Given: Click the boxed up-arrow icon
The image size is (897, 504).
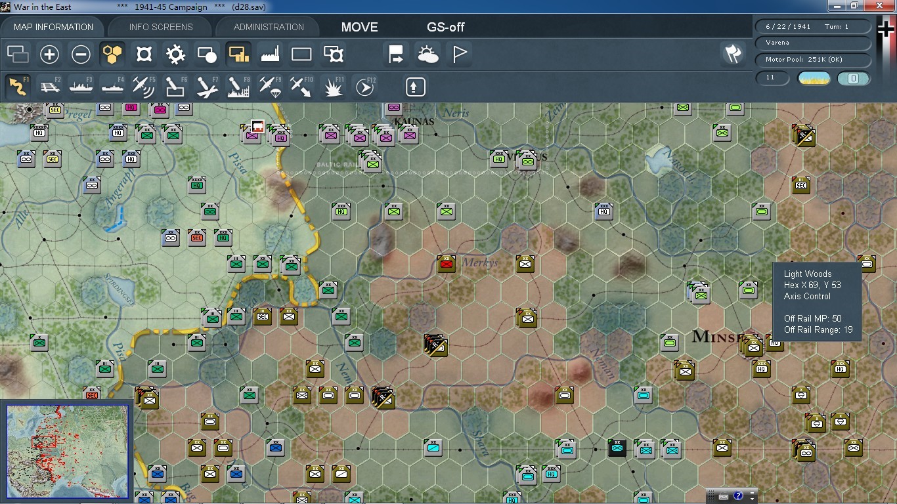Looking at the screenshot, I should click(x=415, y=87).
